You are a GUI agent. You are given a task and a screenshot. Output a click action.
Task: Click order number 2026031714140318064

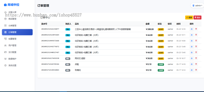pyautogui.click(x=50, y=70)
